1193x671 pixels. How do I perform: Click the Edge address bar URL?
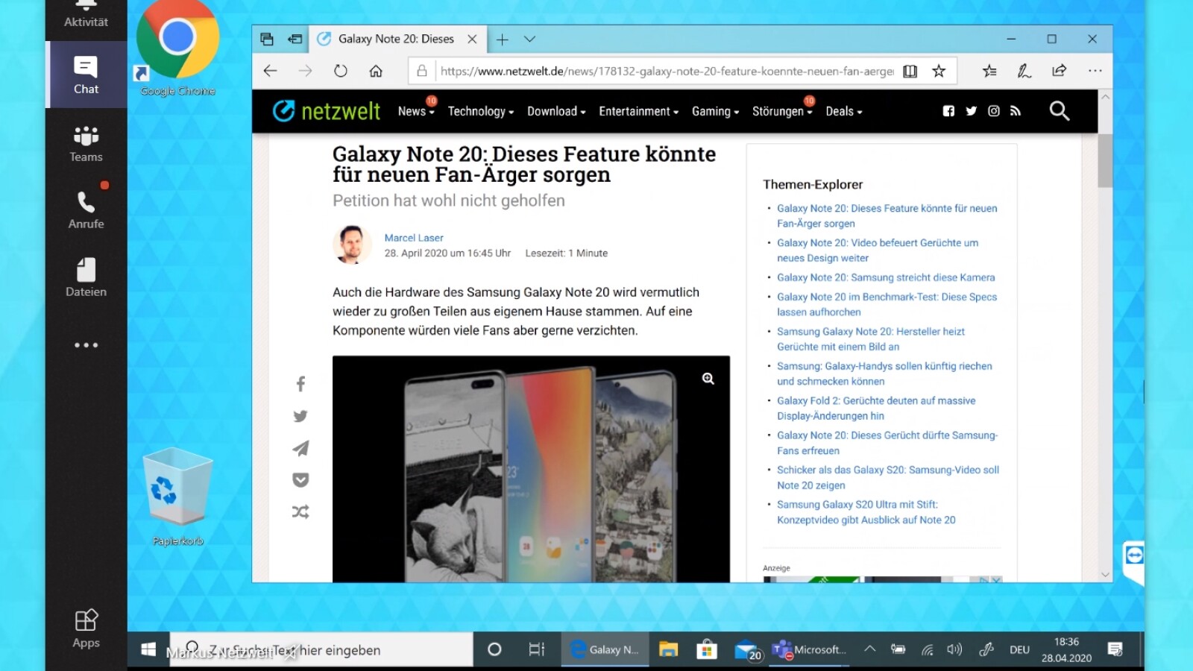pos(667,71)
